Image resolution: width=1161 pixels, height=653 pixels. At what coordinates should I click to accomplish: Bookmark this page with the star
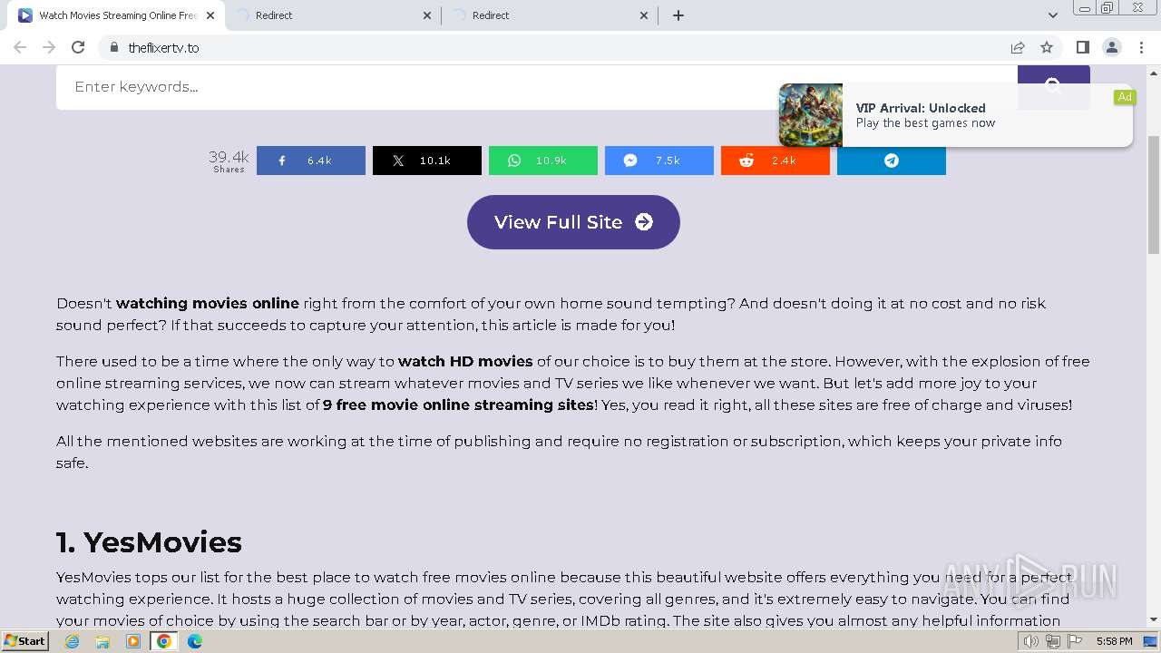1047,47
